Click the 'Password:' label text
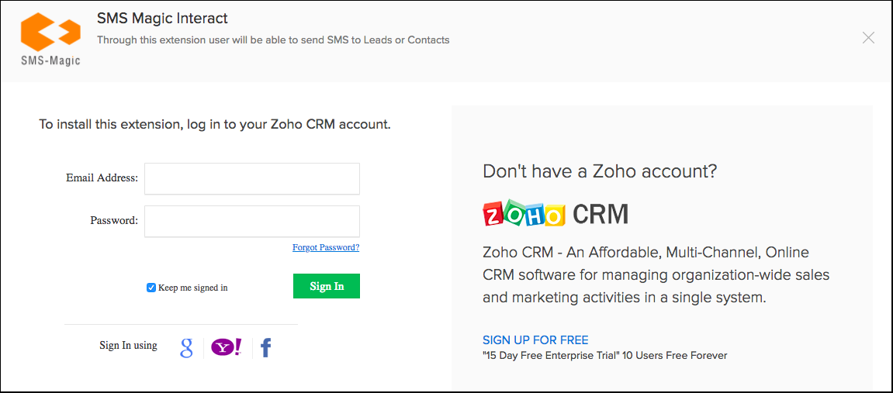893x393 pixels. point(114,220)
